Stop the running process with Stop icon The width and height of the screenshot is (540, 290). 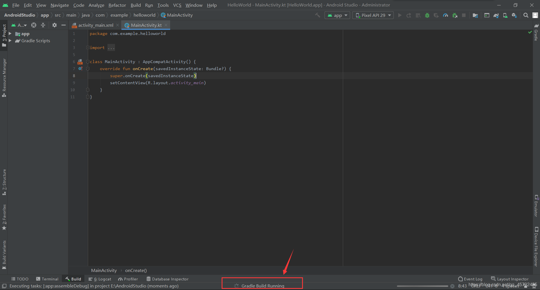[x=464, y=15]
